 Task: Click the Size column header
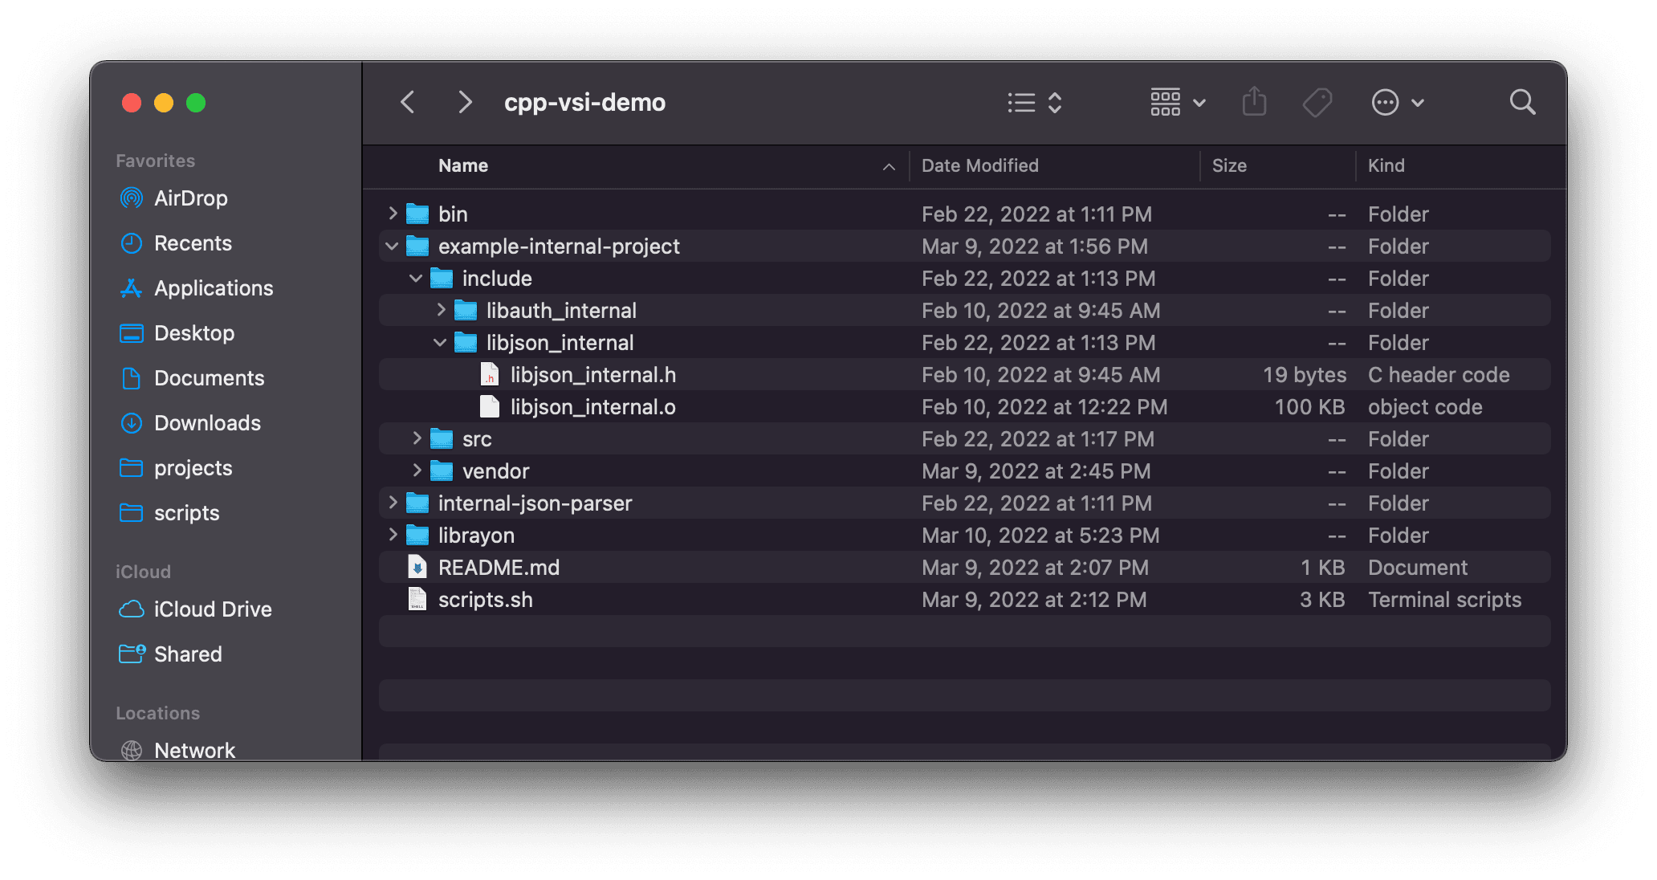(x=1230, y=165)
